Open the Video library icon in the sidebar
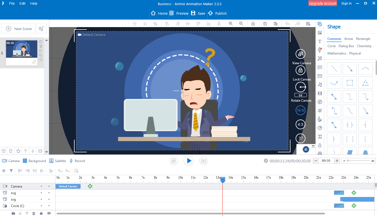 pos(320,94)
